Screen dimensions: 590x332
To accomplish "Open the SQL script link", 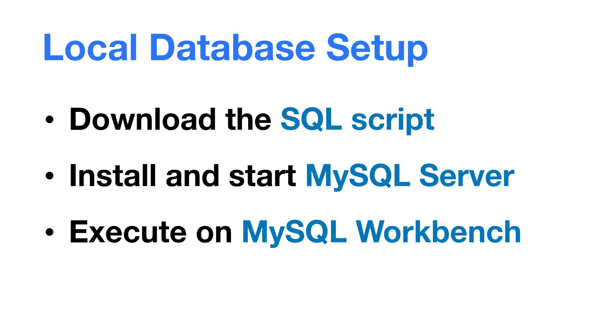I will pyautogui.click(x=357, y=120).
